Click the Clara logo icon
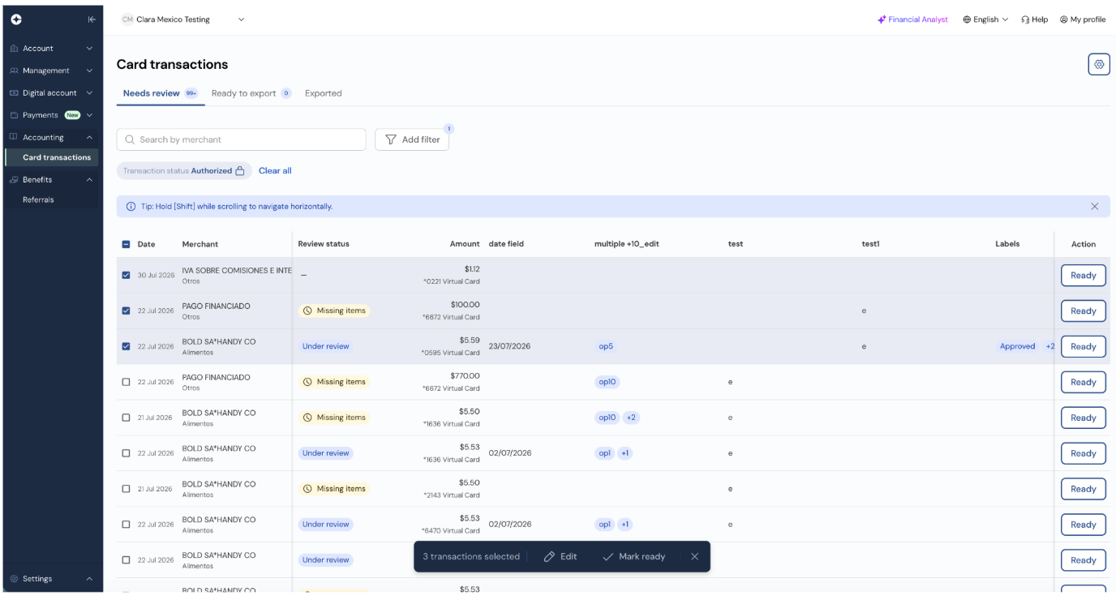 click(x=16, y=19)
